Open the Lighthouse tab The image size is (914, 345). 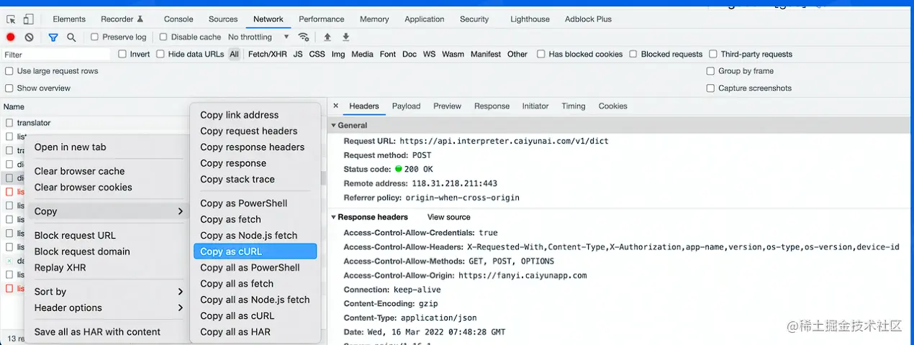pyautogui.click(x=530, y=19)
